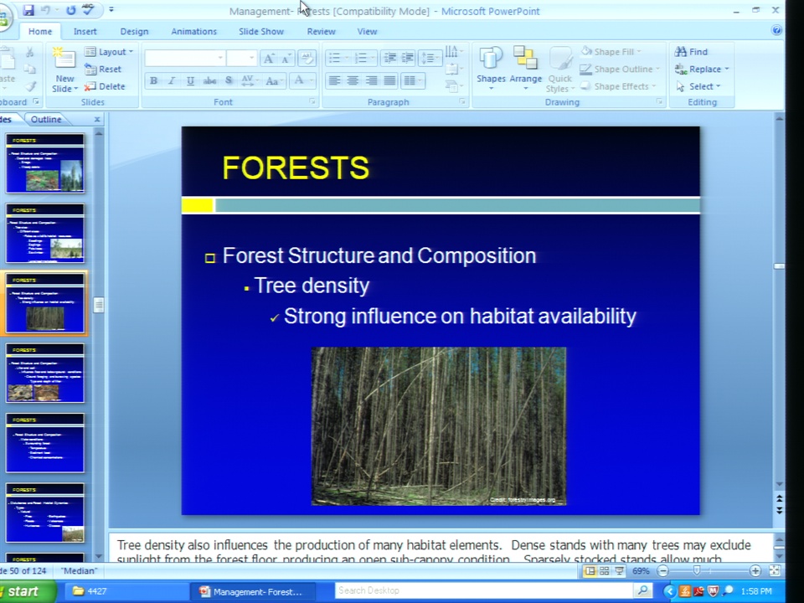The image size is (804, 603).
Task: Open the Select dropdown in Editing
Action: (x=698, y=86)
